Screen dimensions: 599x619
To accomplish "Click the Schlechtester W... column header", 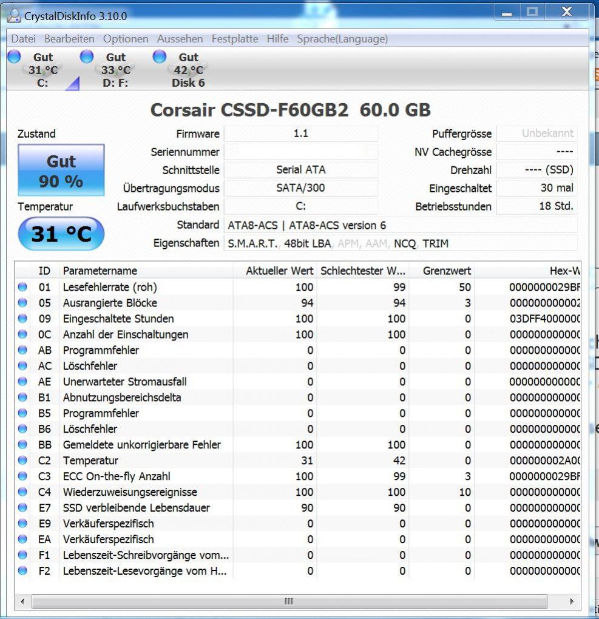I will point(363,271).
